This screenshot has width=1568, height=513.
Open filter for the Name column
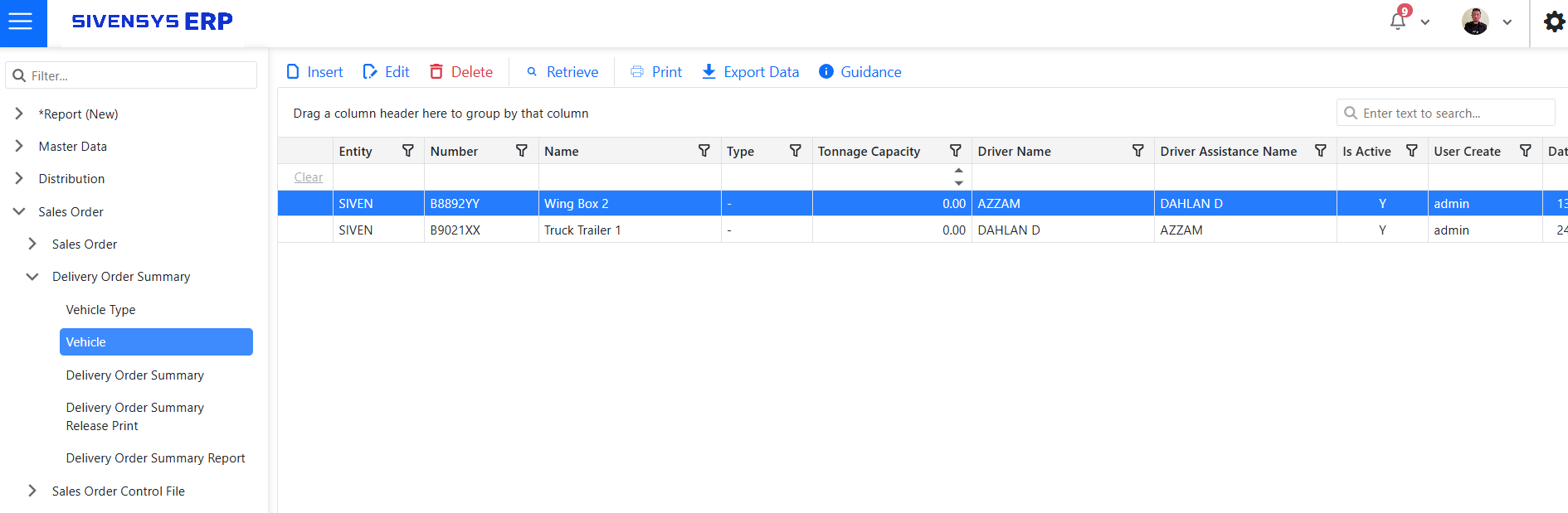pyautogui.click(x=704, y=151)
